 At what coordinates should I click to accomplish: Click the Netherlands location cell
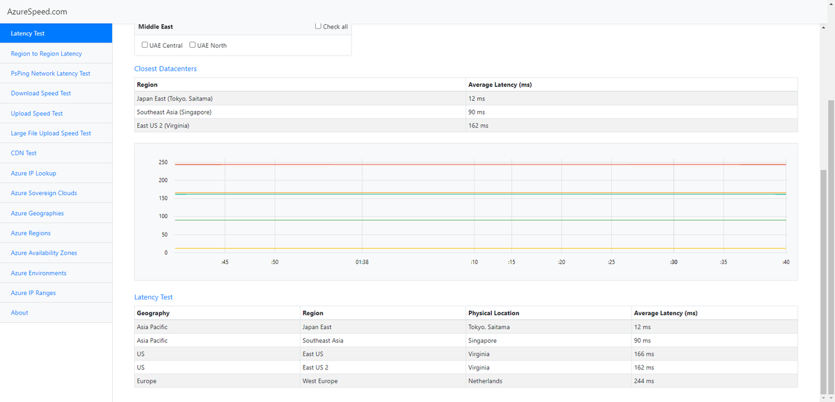548,380
